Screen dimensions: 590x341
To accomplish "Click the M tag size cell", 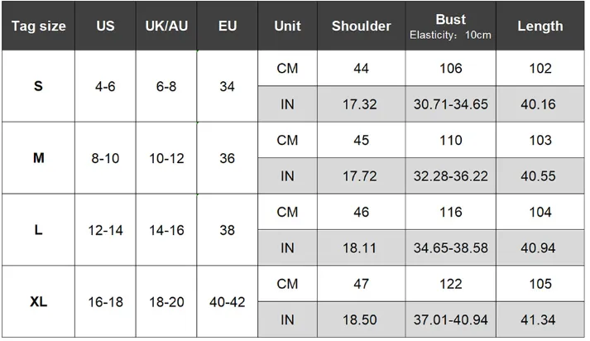I will click(38, 158).
